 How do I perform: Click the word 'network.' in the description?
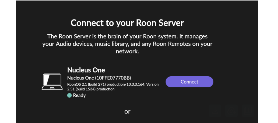pos(127,52)
